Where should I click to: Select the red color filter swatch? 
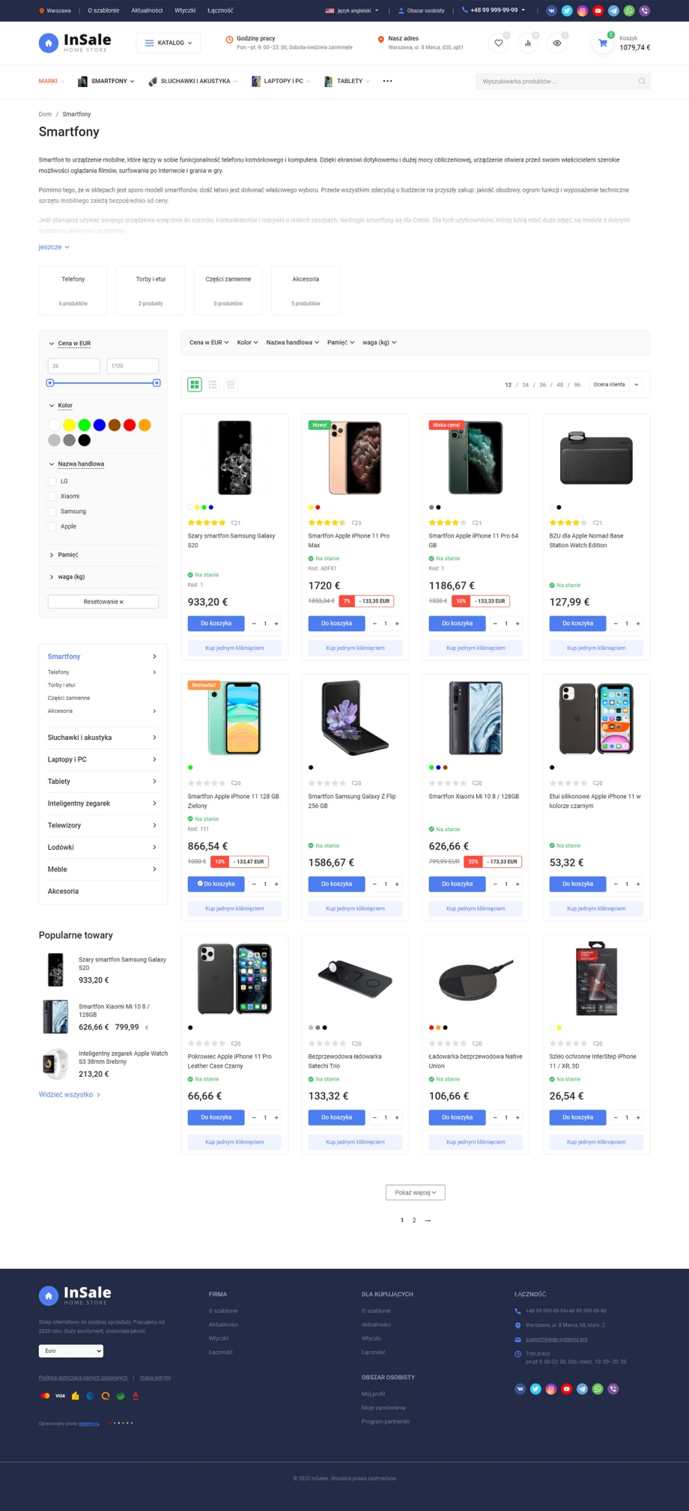coord(130,425)
